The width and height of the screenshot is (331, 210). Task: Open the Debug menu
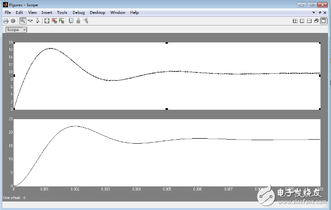pyautogui.click(x=78, y=12)
